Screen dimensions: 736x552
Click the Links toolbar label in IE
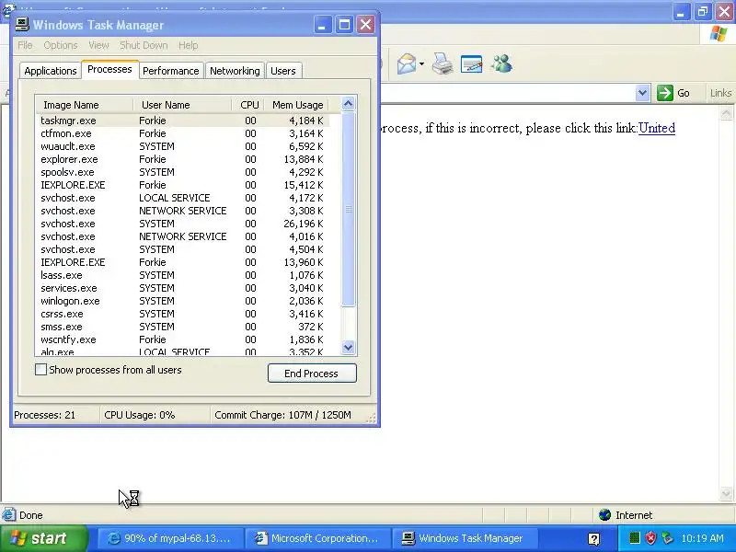pos(720,93)
